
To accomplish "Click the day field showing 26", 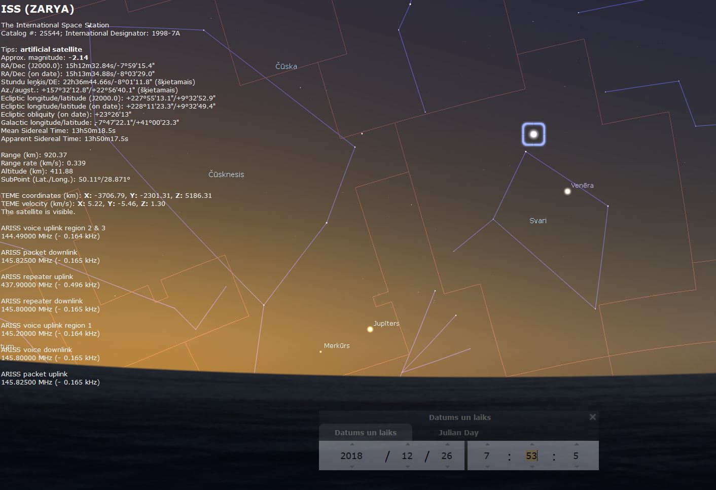I will [x=447, y=456].
